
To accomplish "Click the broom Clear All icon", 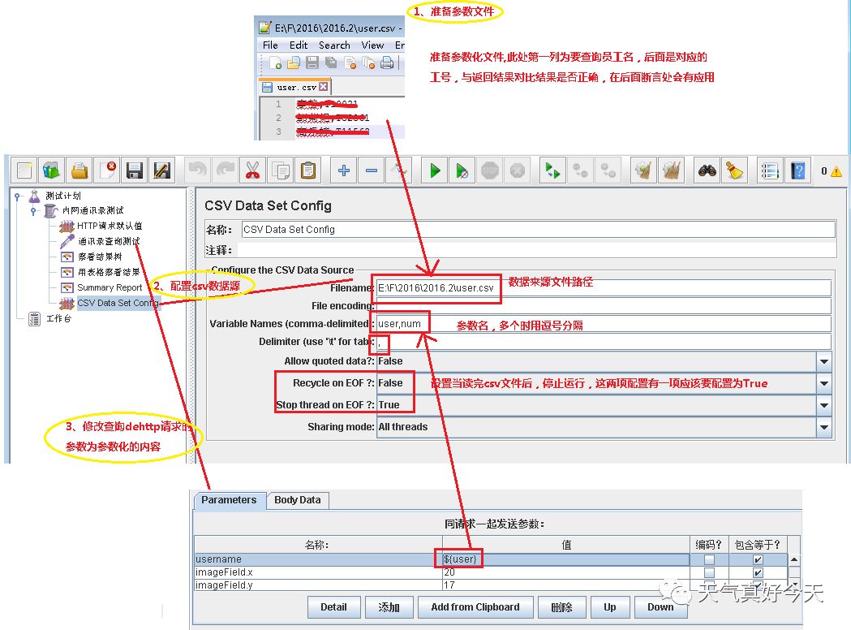I will pos(735,171).
